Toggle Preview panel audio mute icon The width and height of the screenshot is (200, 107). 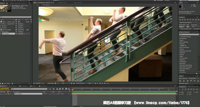pos(193,20)
